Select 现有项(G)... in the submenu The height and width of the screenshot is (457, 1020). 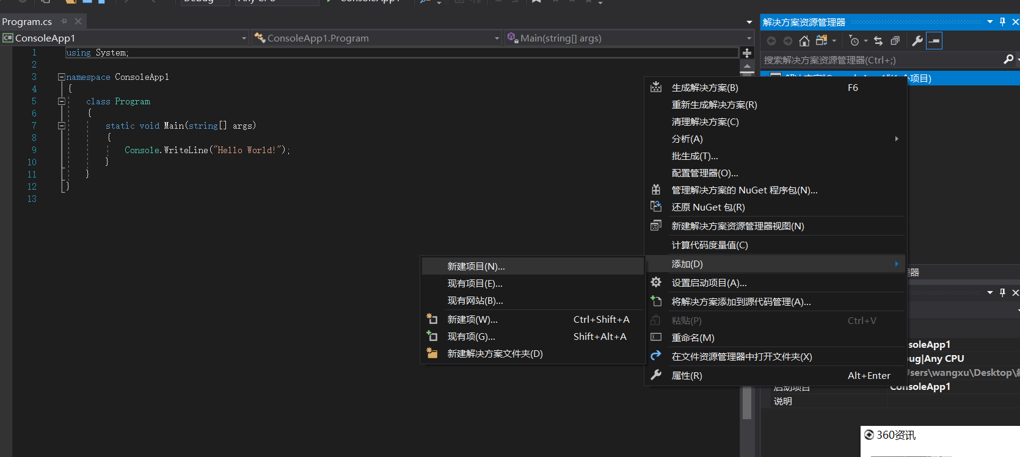tap(533, 337)
